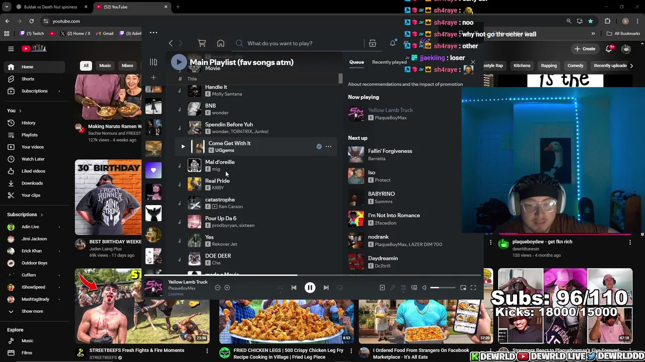Screen dimensions: 645x362
Task: Go forward in Spotify navigation
Action: (x=180, y=43)
